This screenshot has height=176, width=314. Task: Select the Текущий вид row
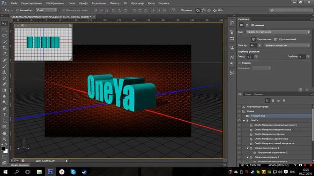pyautogui.click(x=274, y=116)
